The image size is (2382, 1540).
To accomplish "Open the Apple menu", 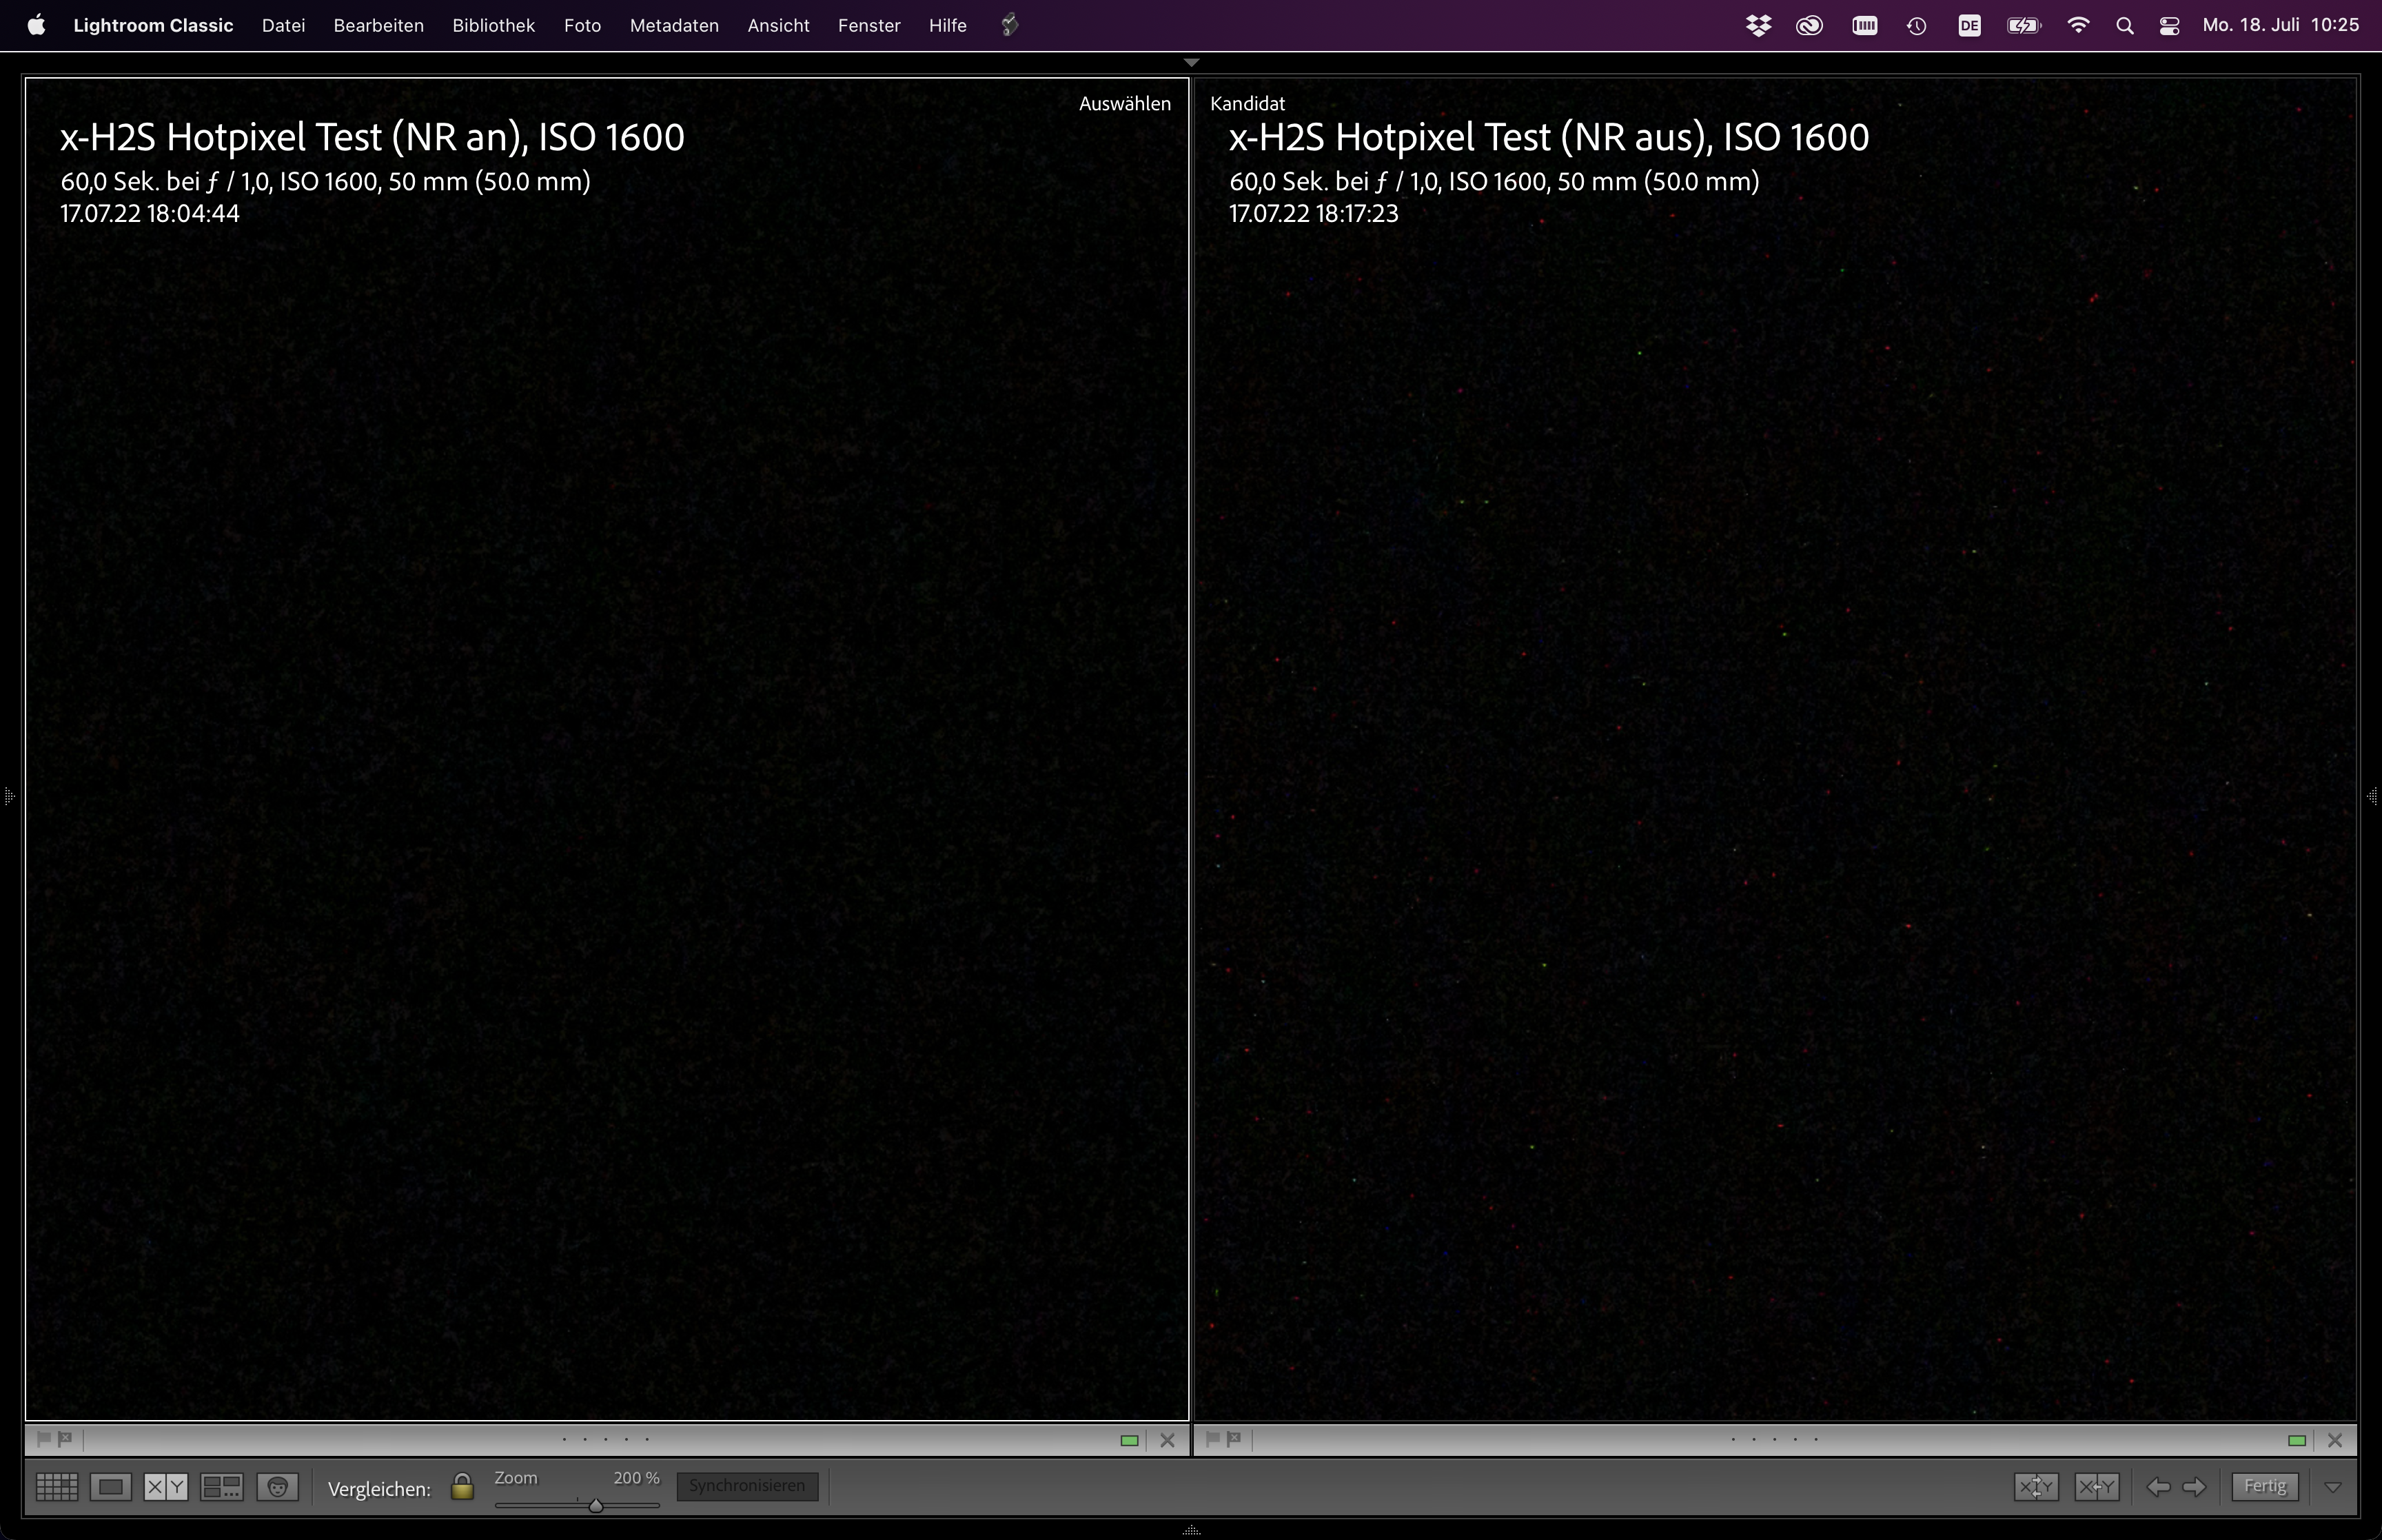I will (x=36, y=25).
